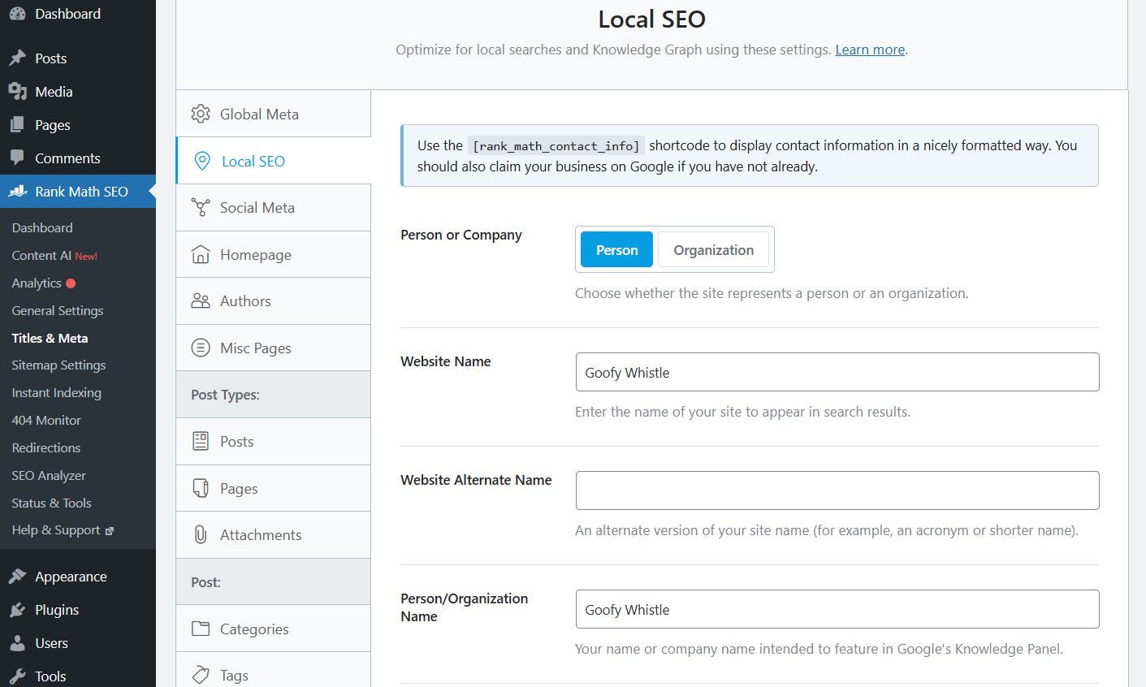Expand the Tools menu
The width and height of the screenshot is (1146, 687).
pyautogui.click(x=52, y=676)
